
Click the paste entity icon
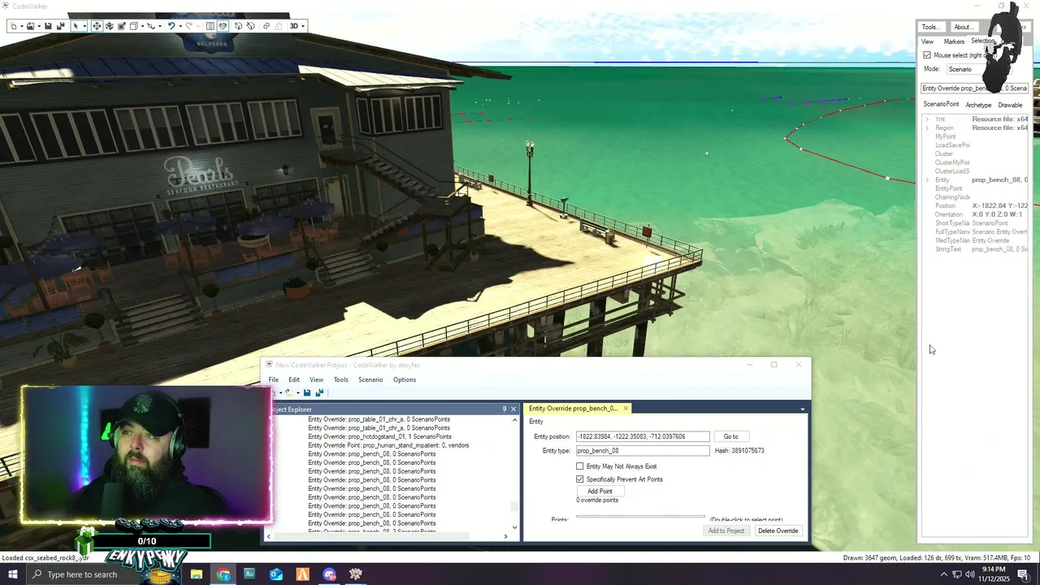click(x=279, y=26)
